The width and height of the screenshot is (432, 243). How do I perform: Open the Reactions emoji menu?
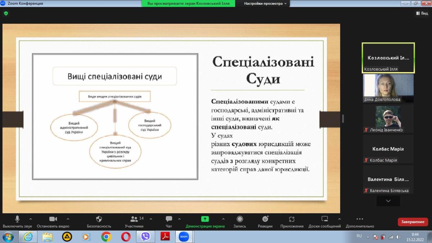tap(265, 219)
